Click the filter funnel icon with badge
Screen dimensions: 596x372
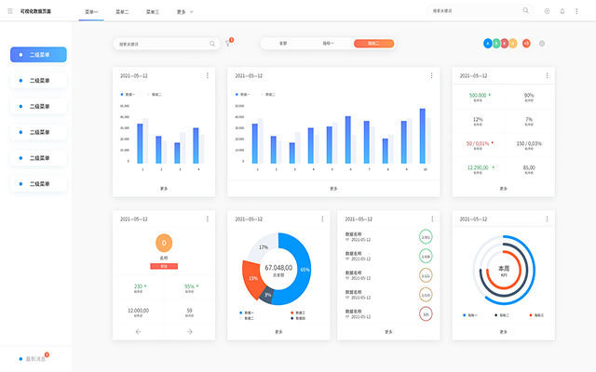228,44
